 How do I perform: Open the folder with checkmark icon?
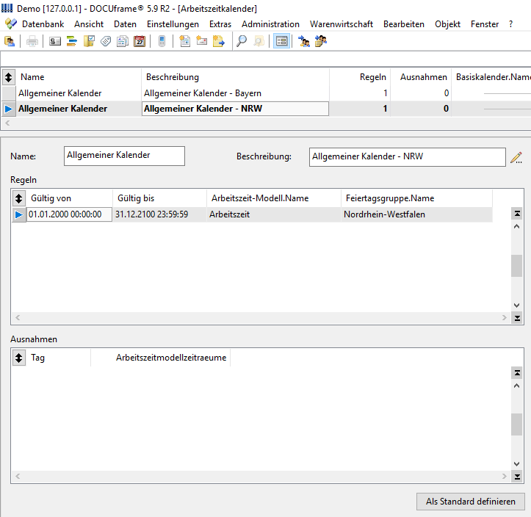pyautogui.click(x=89, y=41)
